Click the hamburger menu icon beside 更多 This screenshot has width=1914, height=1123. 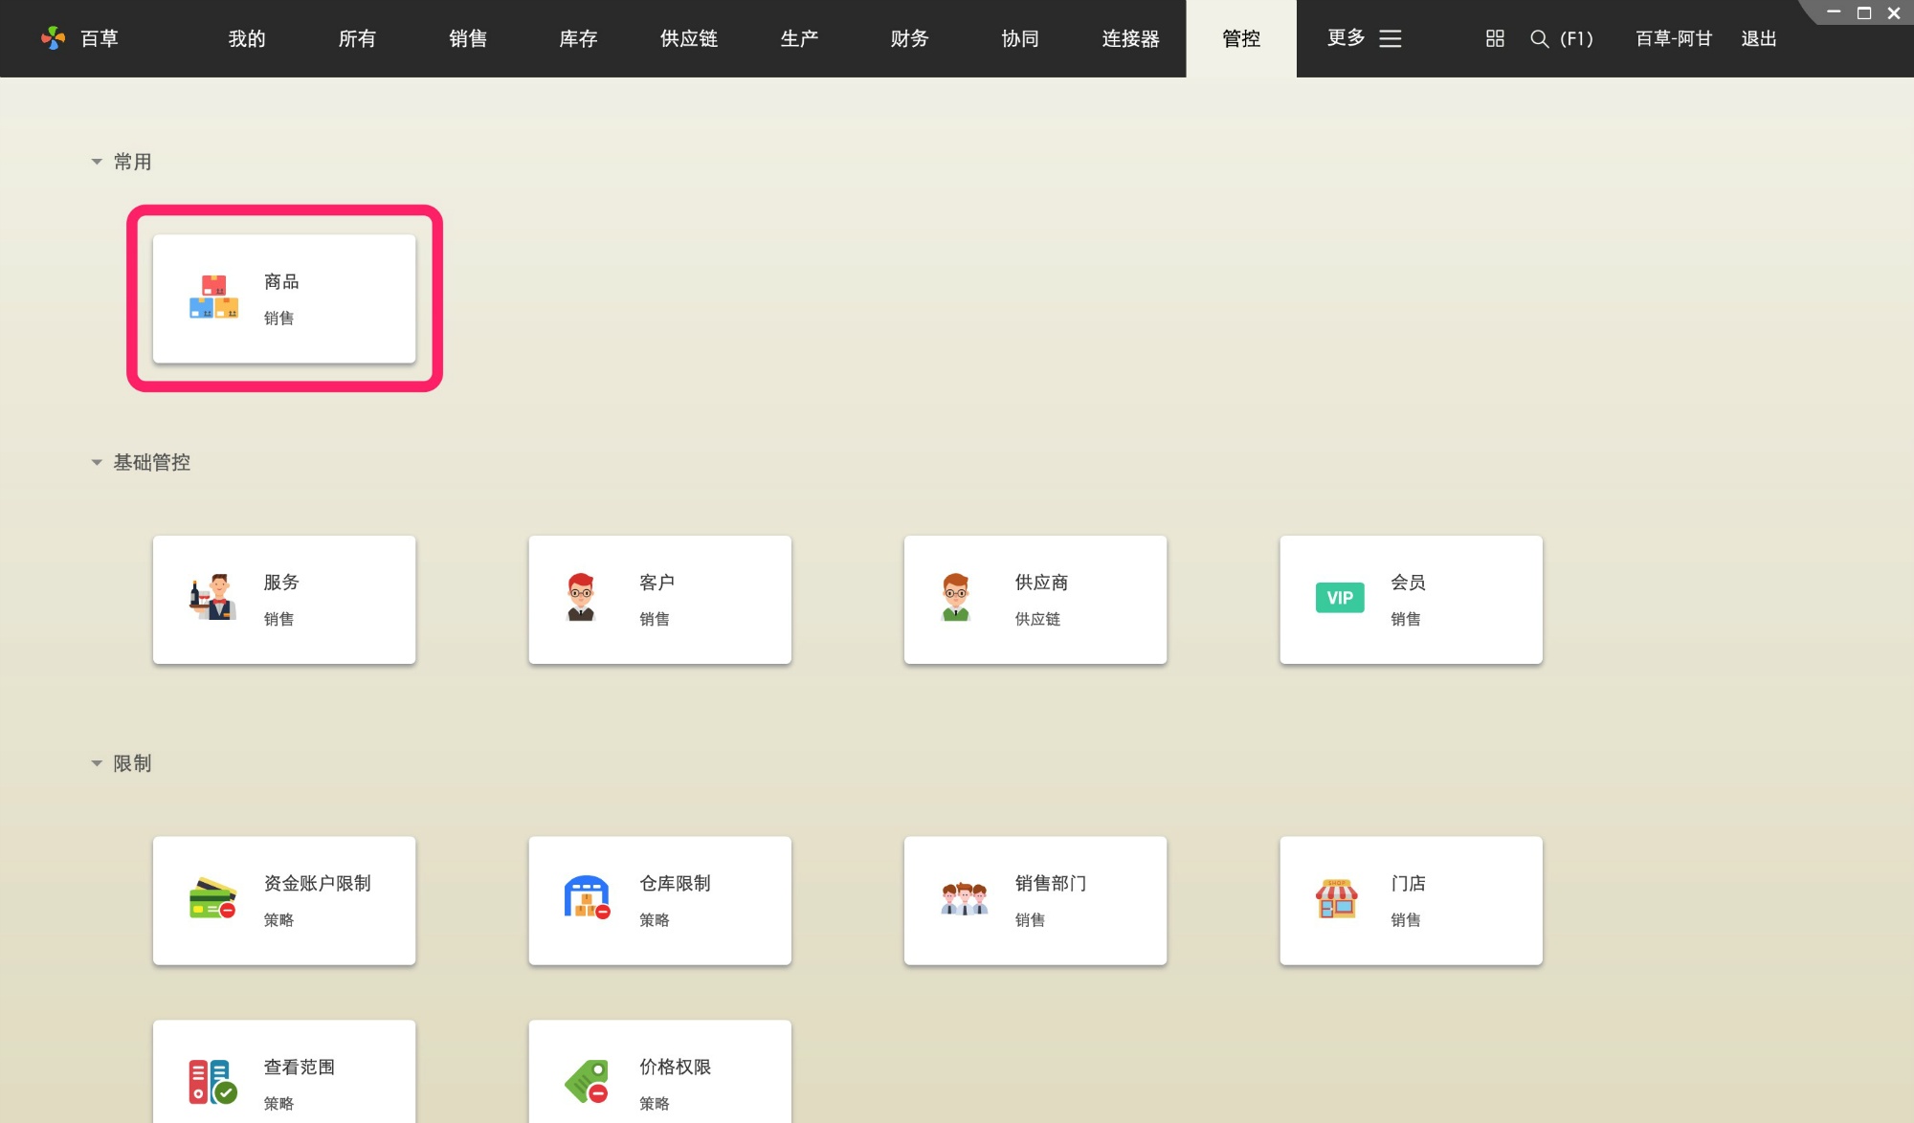(x=1391, y=38)
